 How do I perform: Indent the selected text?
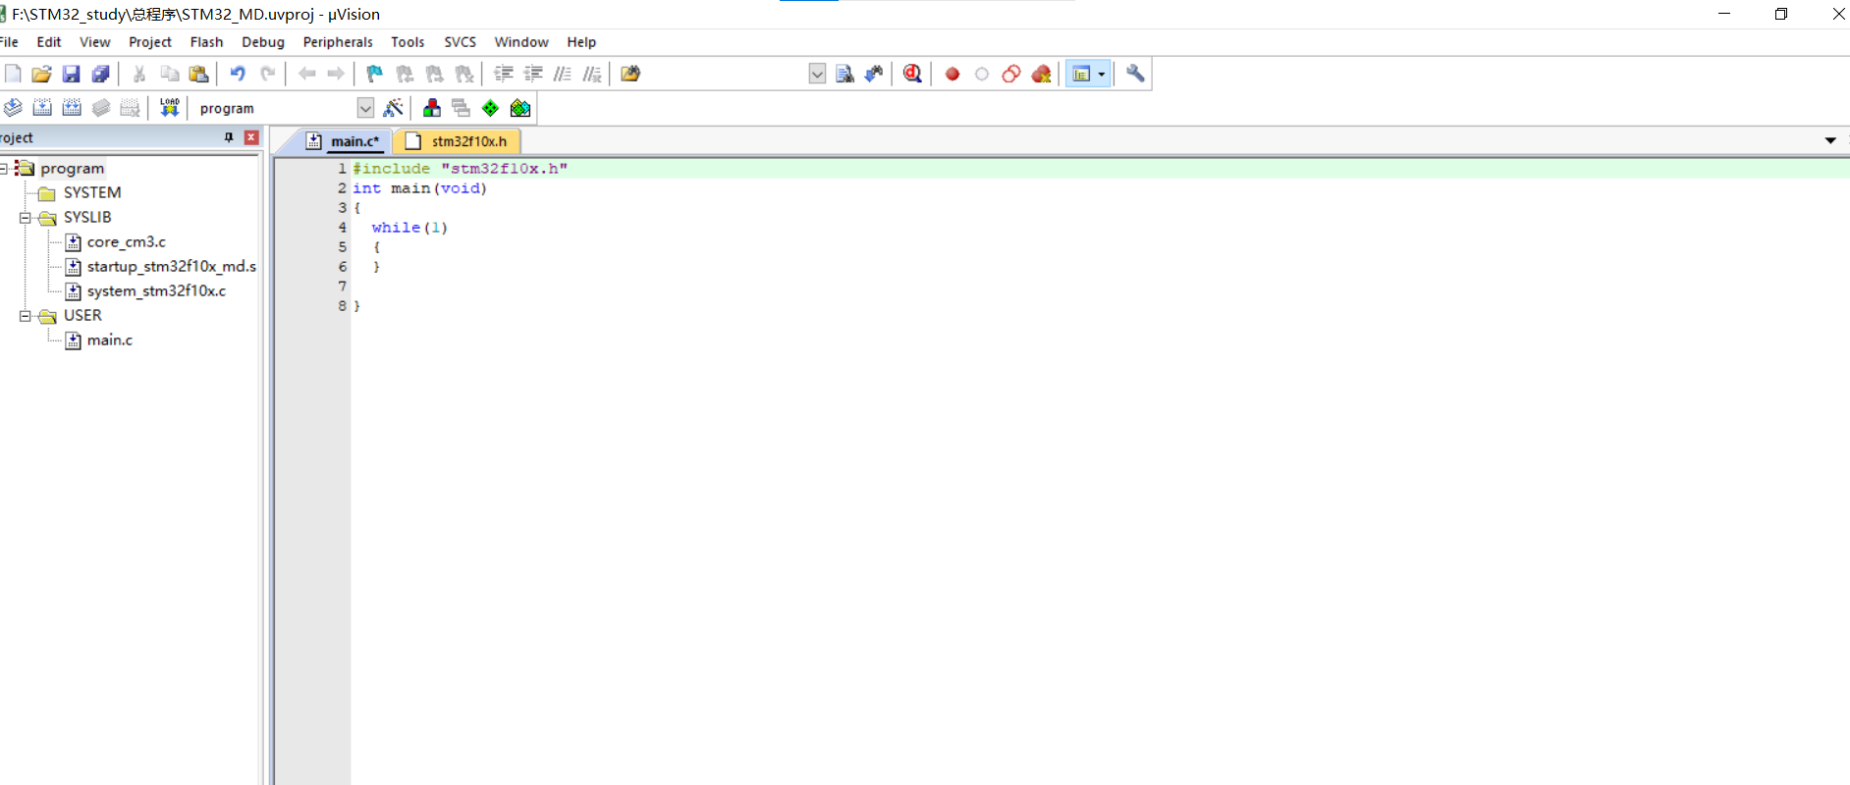click(504, 74)
